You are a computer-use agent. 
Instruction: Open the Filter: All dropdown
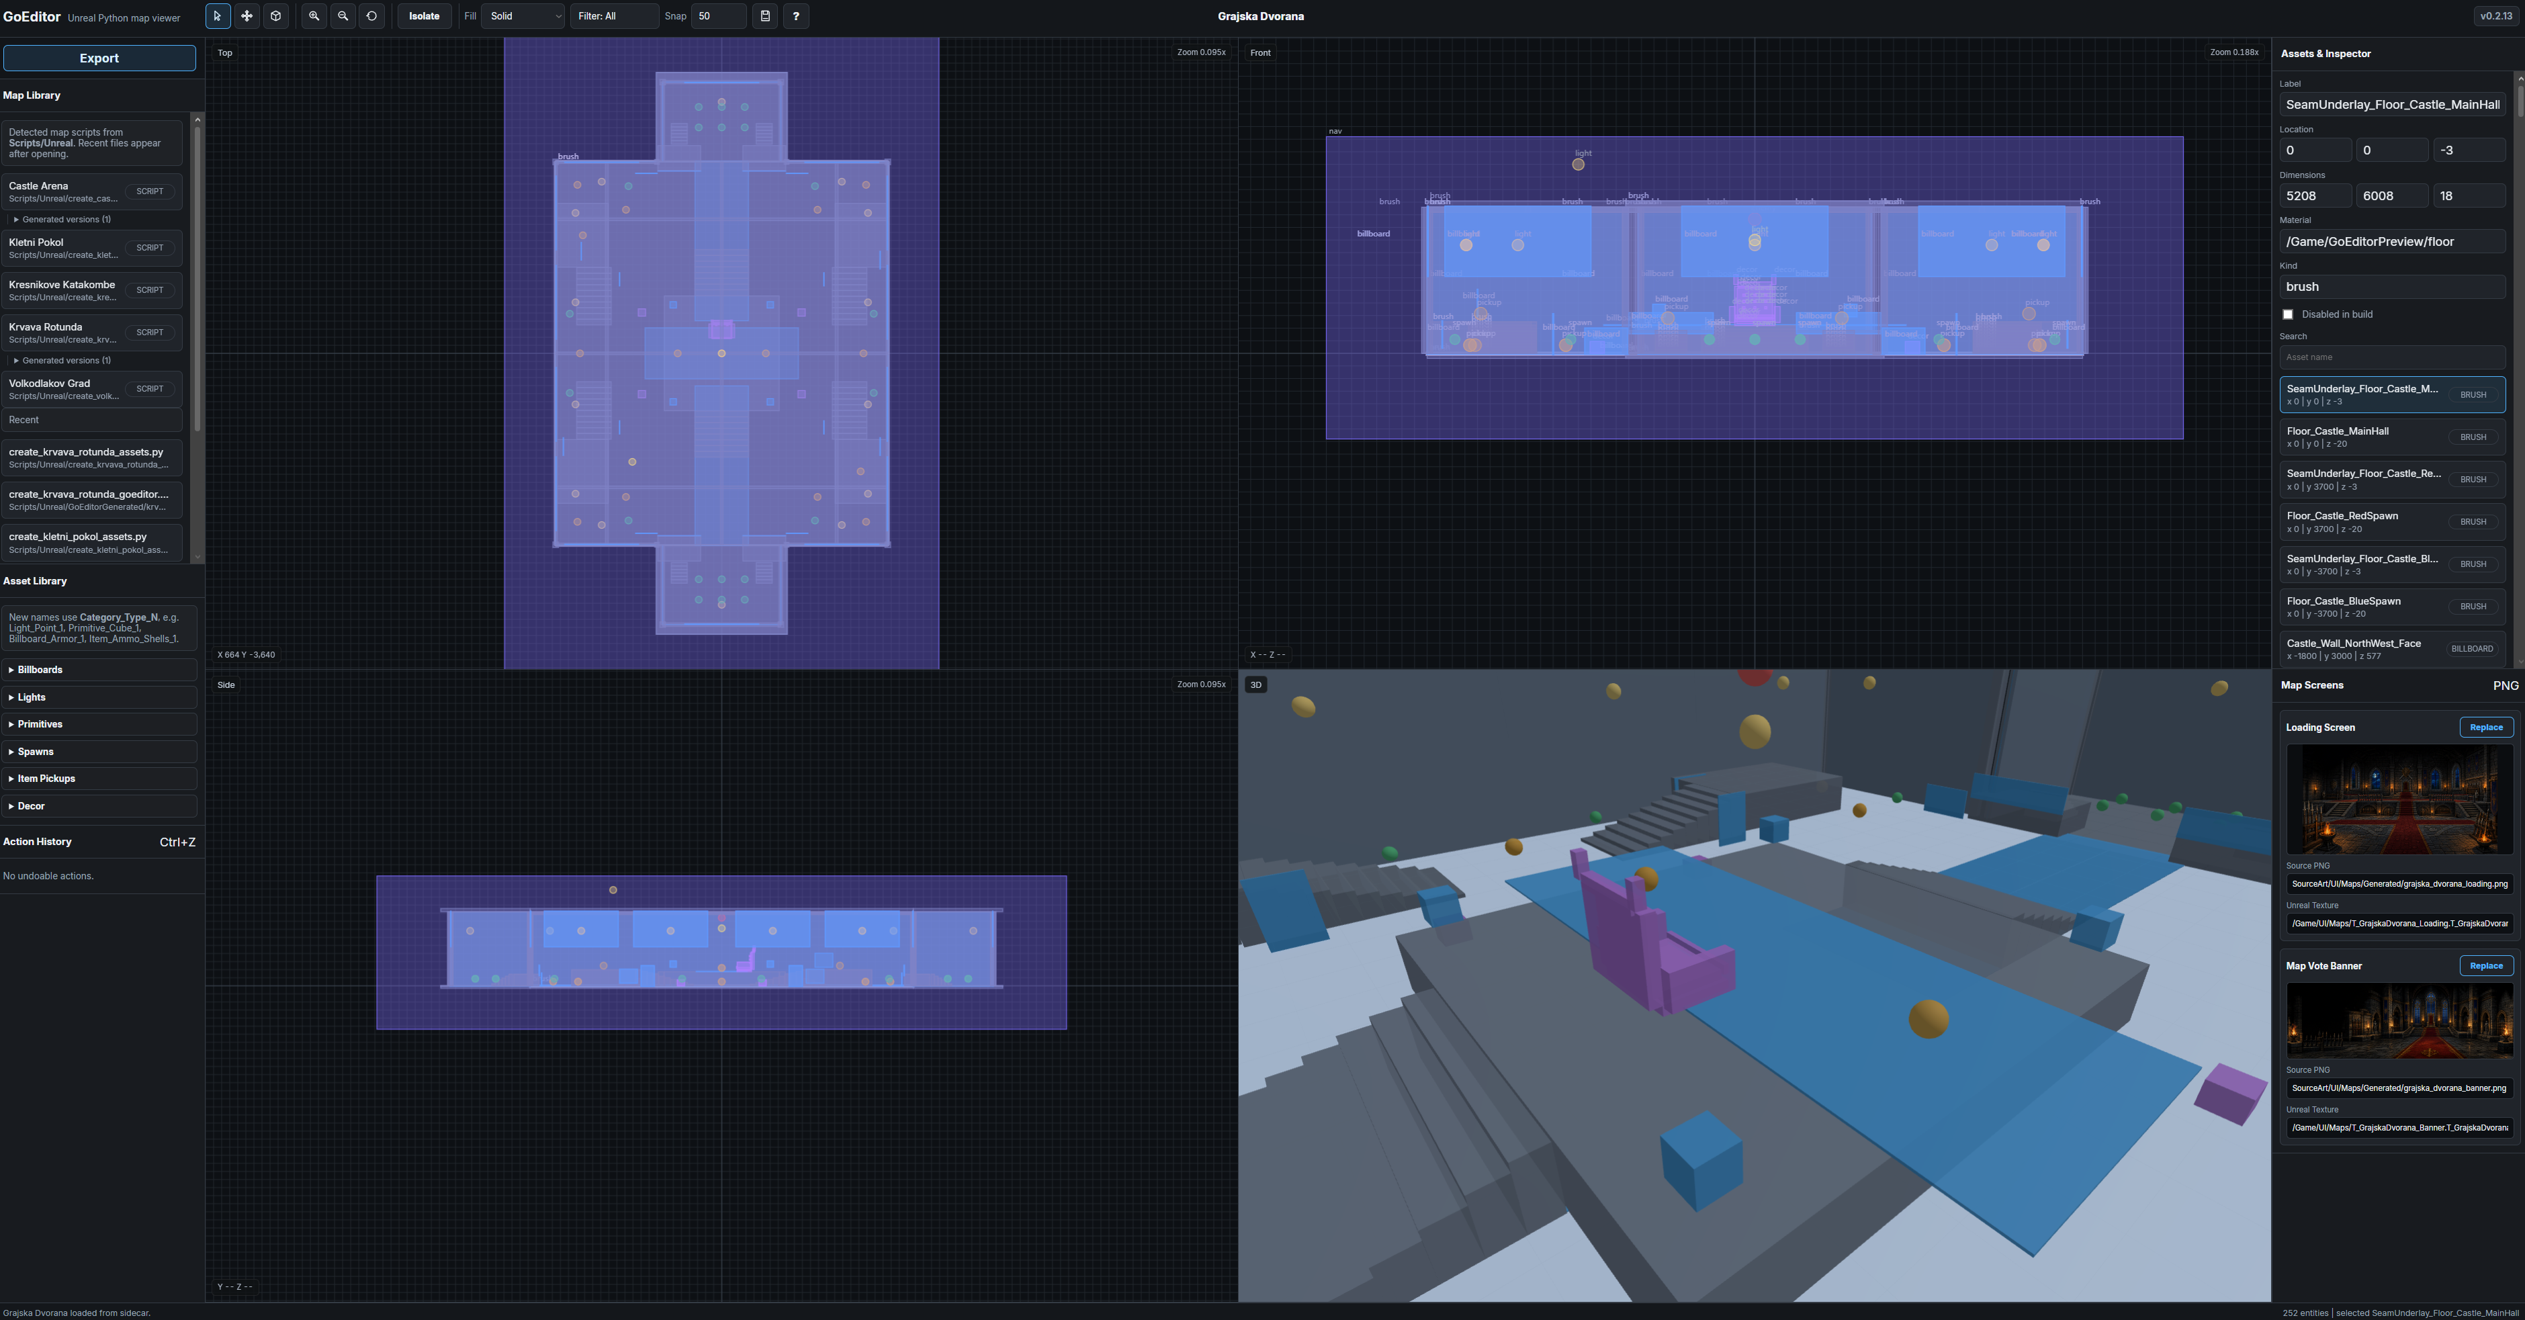tap(615, 15)
